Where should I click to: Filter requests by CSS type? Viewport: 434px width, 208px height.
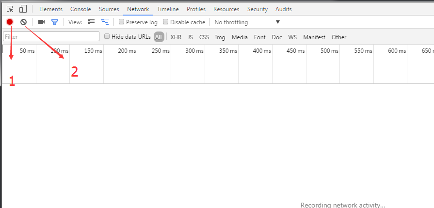(x=204, y=37)
